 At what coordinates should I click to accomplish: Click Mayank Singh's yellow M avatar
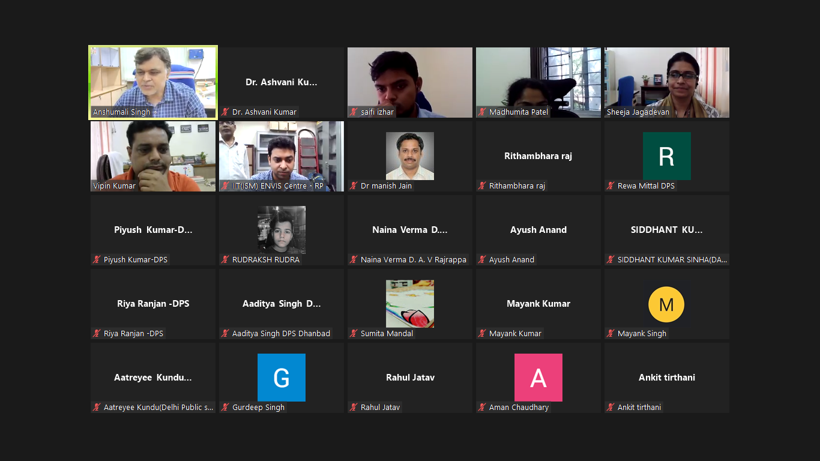click(666, 304)
